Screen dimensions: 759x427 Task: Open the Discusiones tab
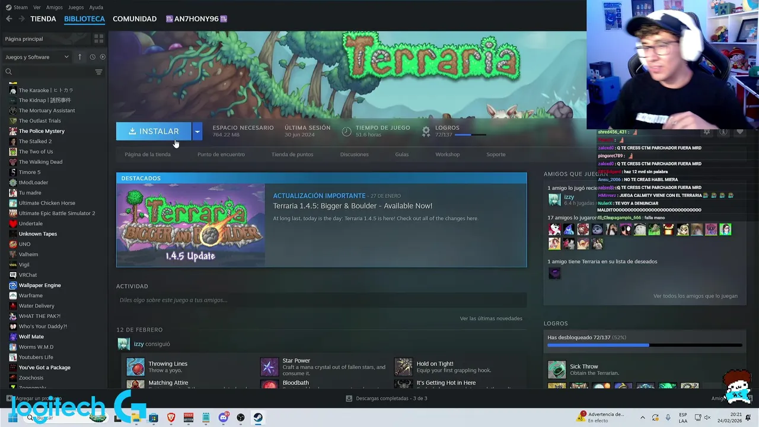pos(355,154)
